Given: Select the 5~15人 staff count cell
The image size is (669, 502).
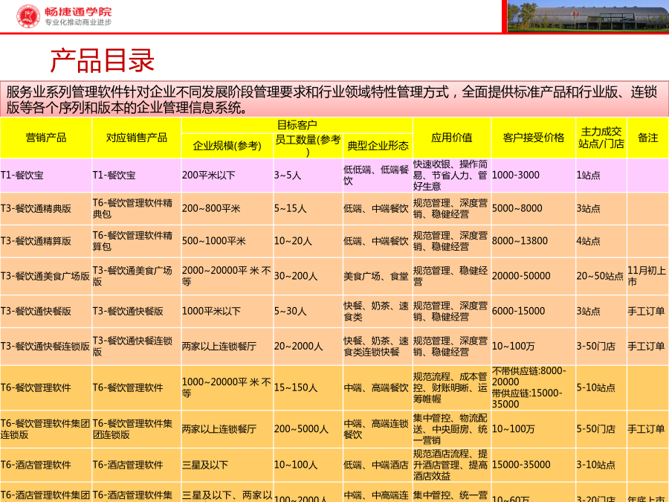Looking at the screenshot, I should (x=308, y=209).
